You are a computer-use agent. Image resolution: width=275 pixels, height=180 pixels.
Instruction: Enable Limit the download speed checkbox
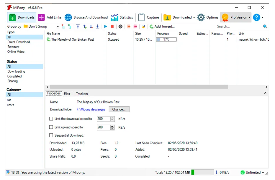pyautogui.click(x=51, y=119)
